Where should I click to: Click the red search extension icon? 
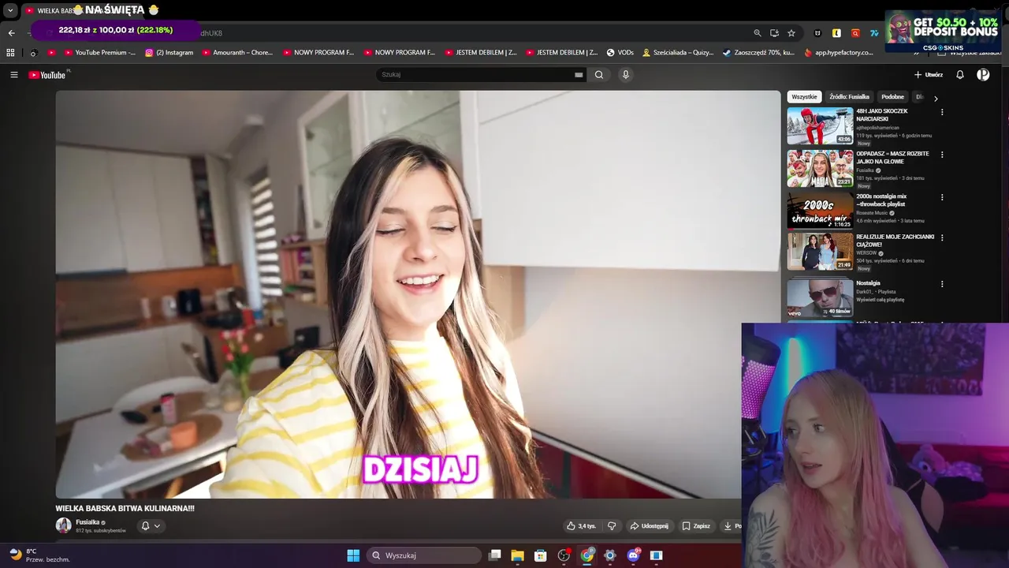855,33
